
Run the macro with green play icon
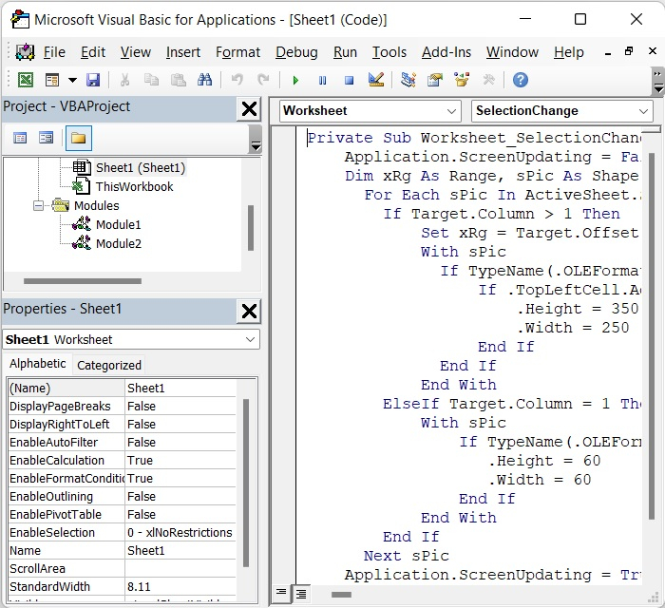click(295, 81)
